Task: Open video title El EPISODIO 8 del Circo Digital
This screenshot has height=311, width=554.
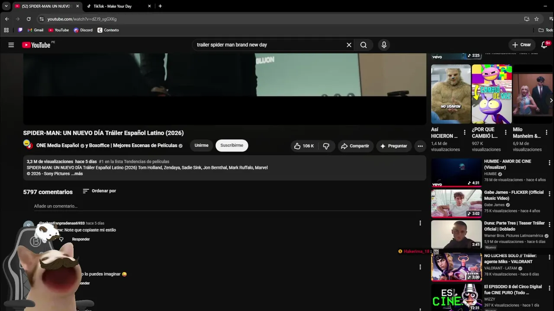Action: click(x=513, y=290)
